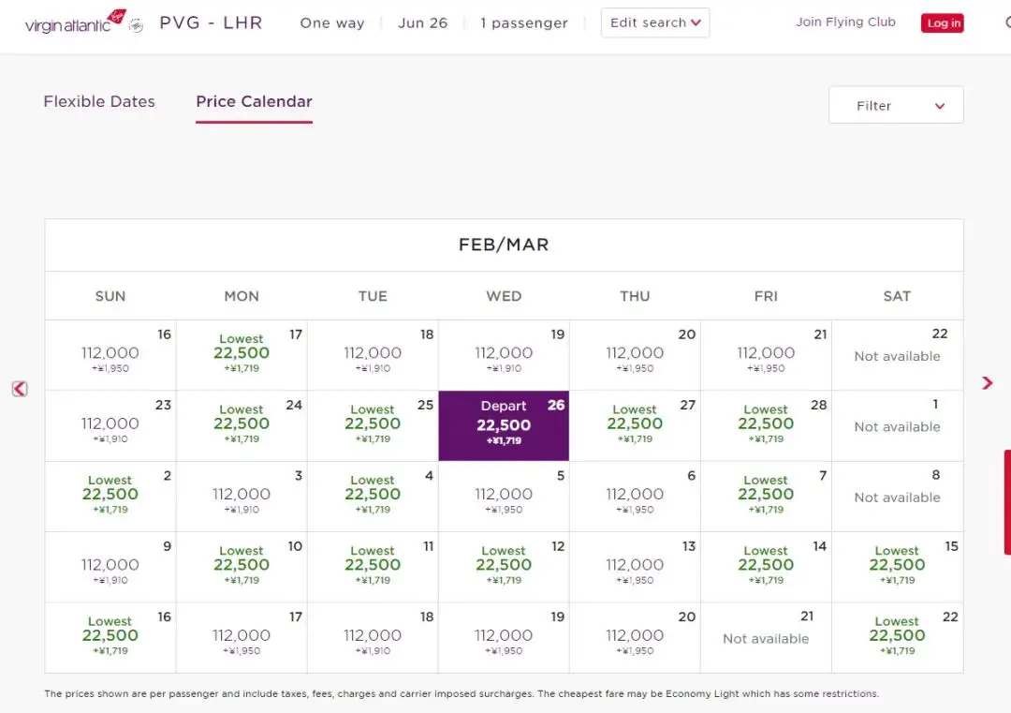Expand the Filter dropdown
Image resolution: width=1011 pixels, height=713 pixels.
coord(896,106)
